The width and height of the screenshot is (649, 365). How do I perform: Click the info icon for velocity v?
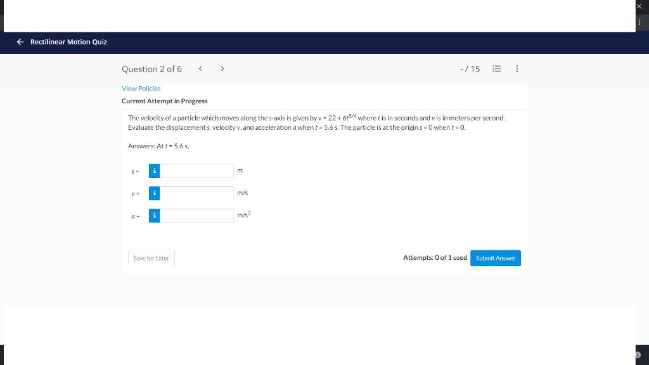coord(155,193)
